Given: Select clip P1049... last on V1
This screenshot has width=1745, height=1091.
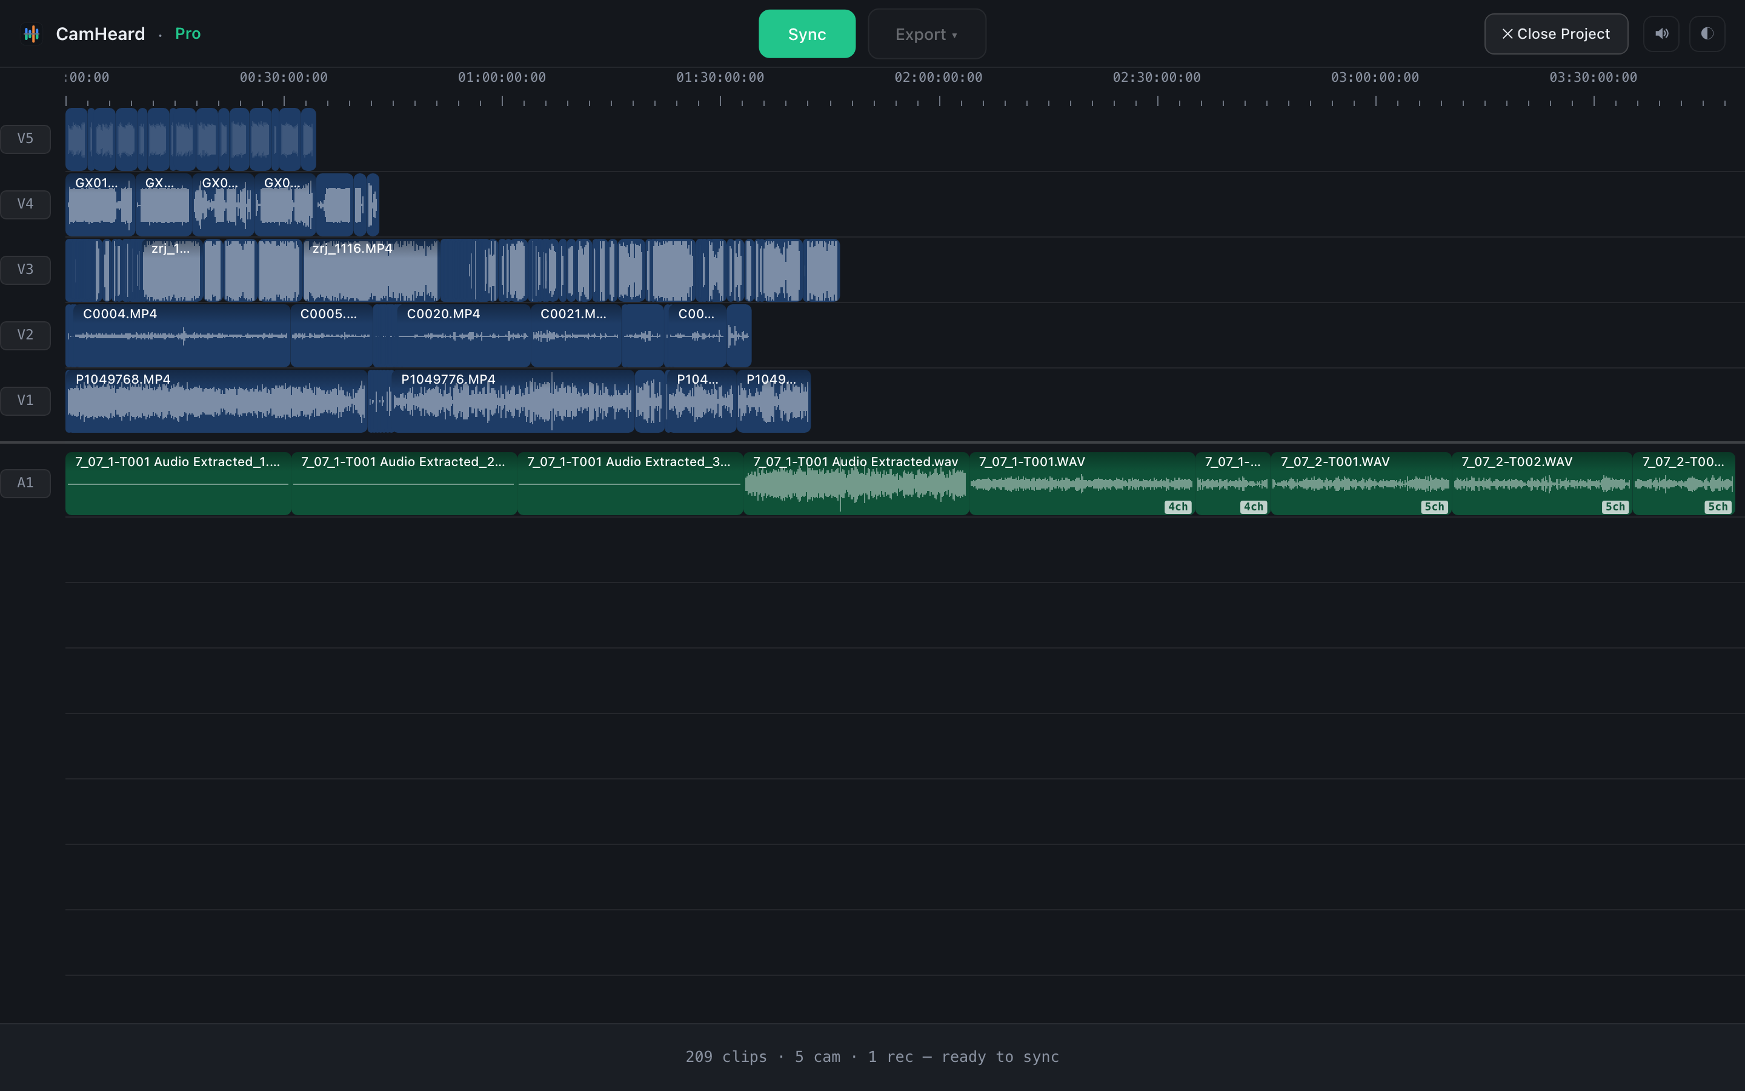Looking at the screenshot, I should [x=774, y=401].
